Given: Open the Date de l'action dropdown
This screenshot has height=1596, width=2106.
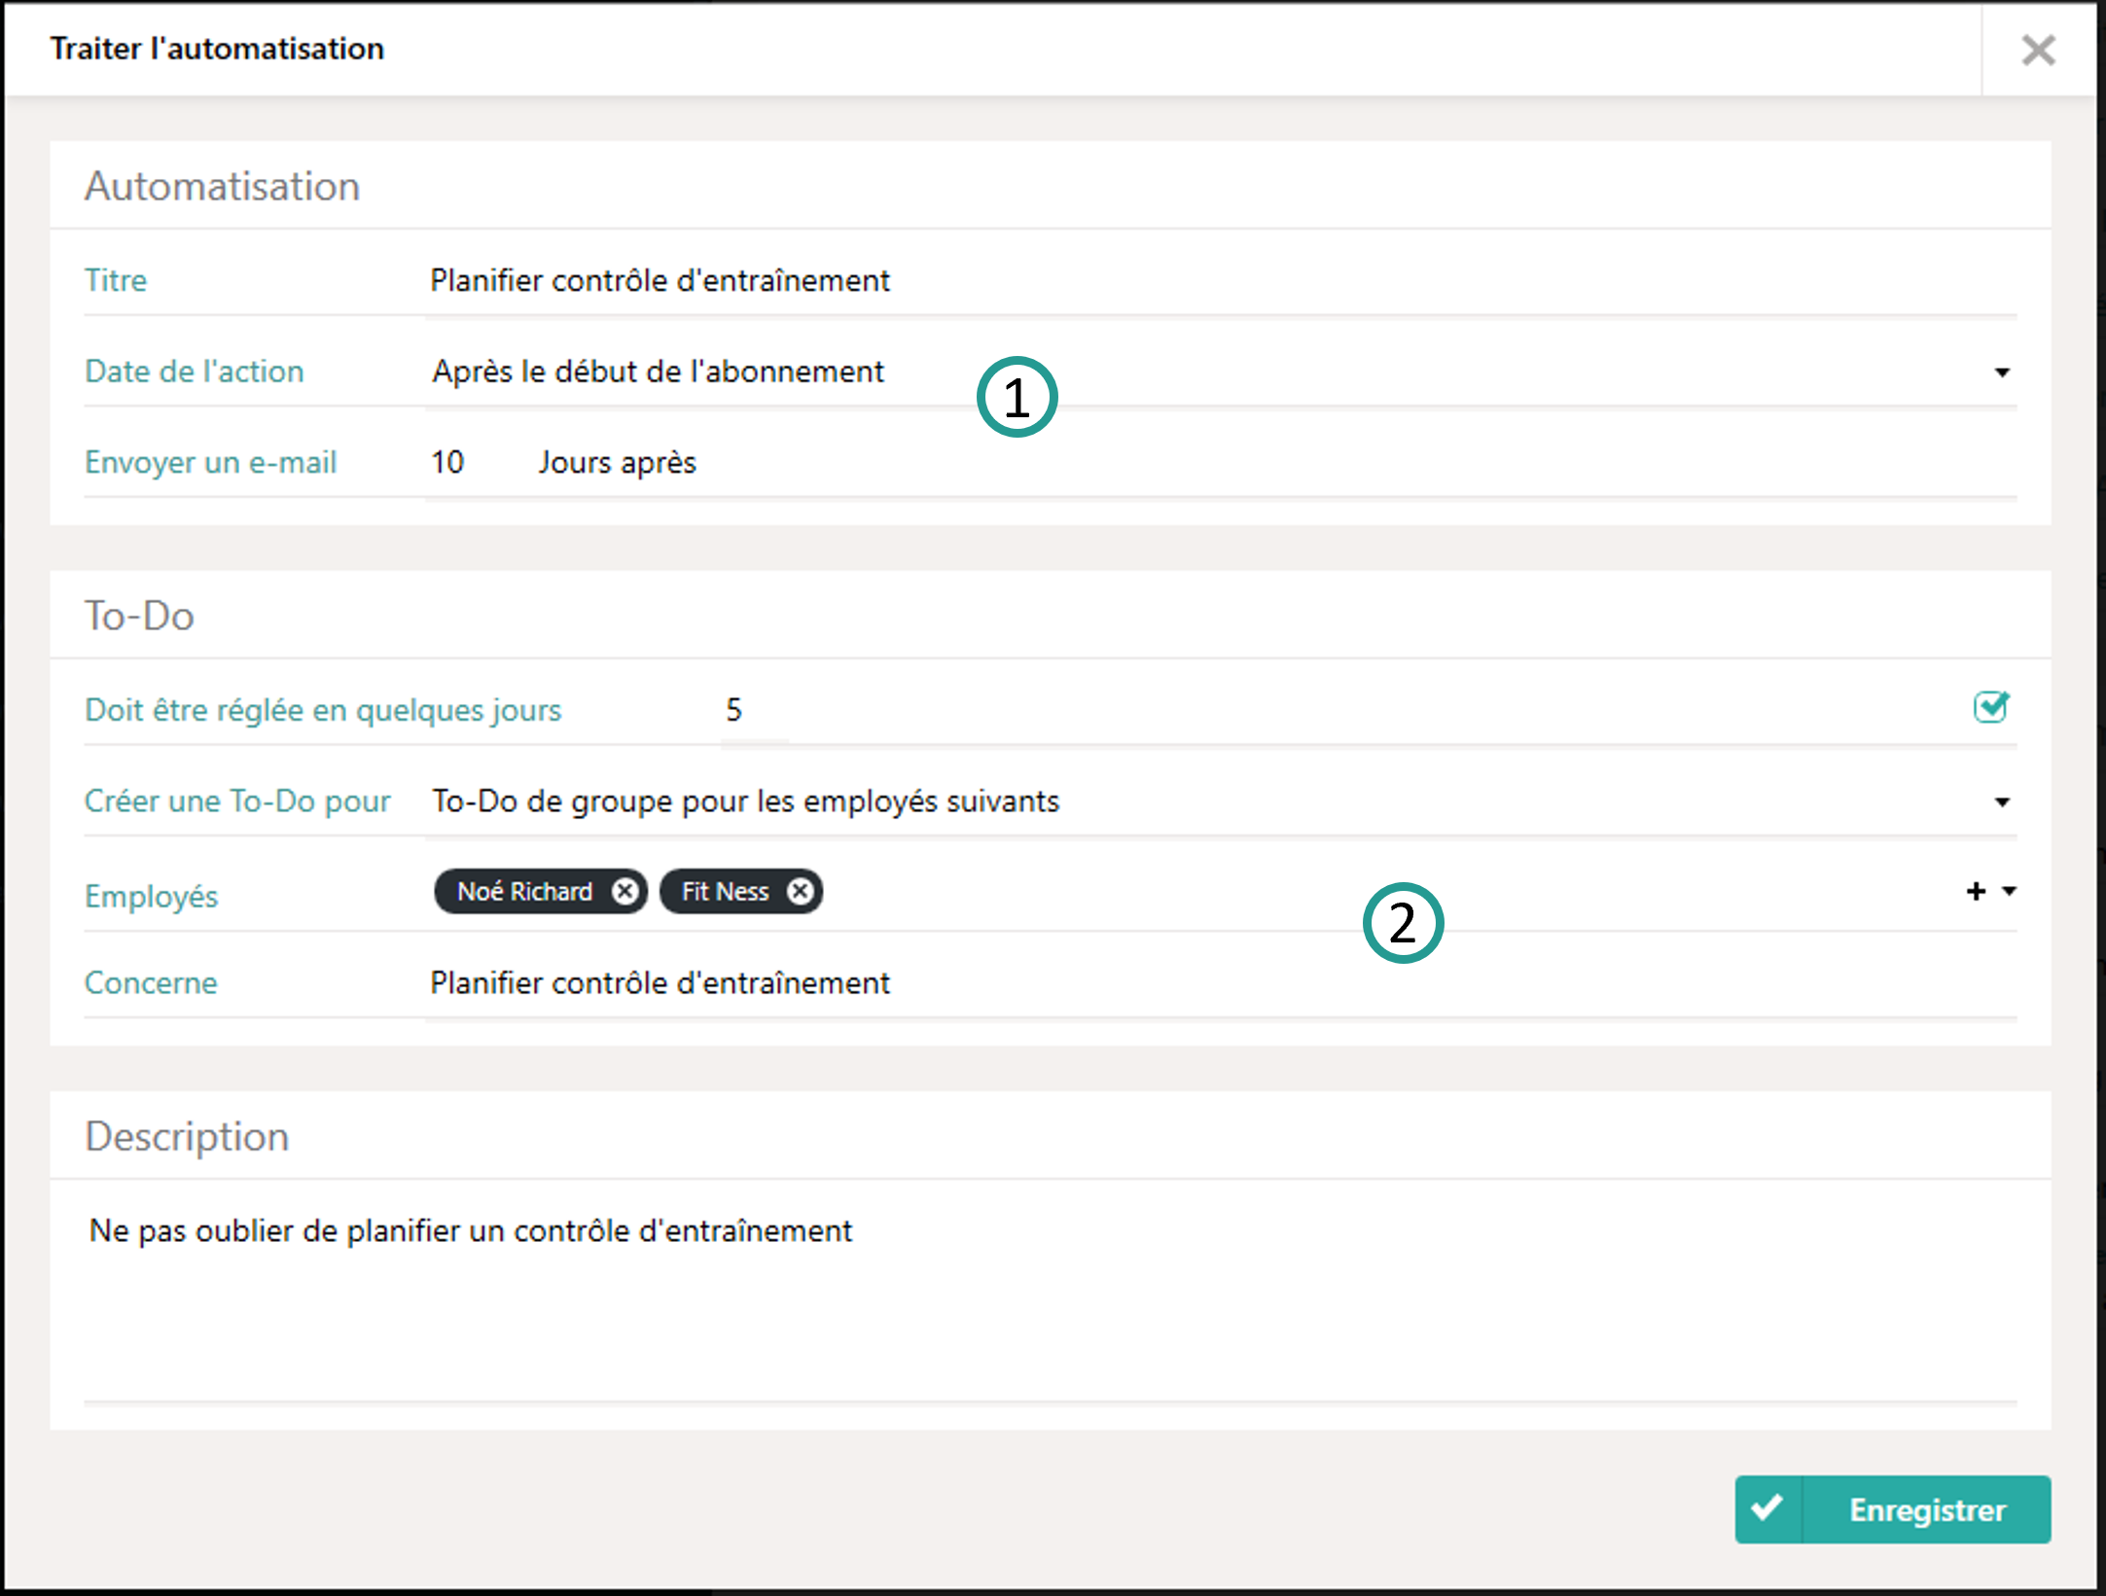Looking at the screenshot, I should click(2002, 372).
